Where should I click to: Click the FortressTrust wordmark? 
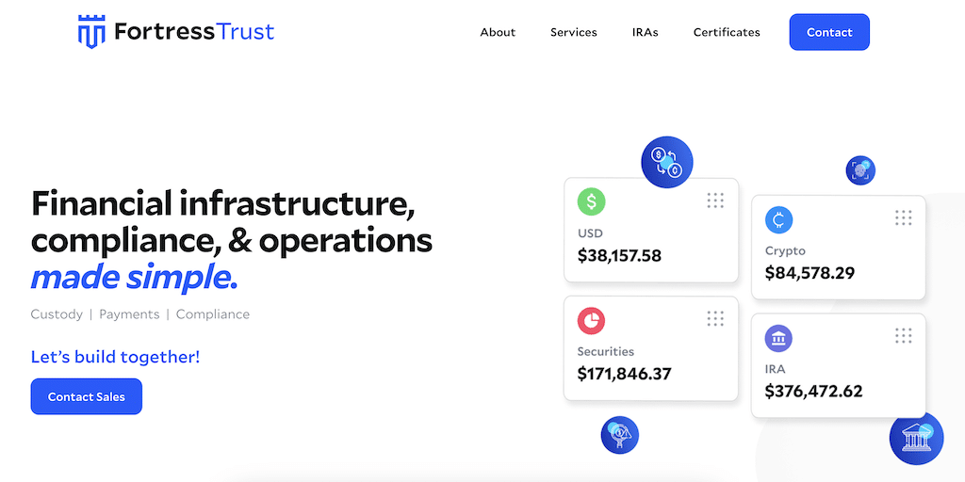click(x=194, y=31)
